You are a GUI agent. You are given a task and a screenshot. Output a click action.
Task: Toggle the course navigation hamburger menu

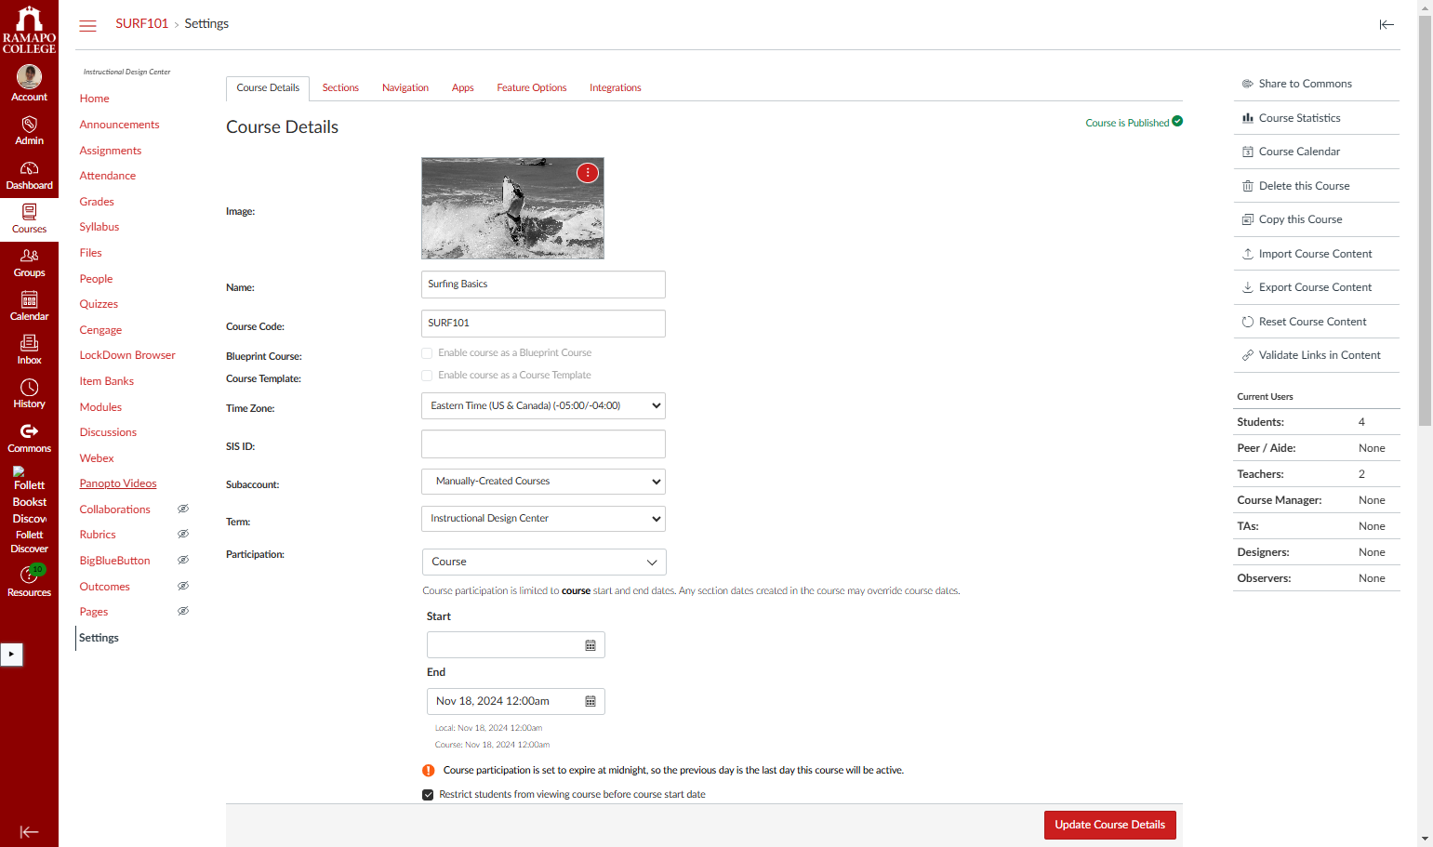[x=88, y=25]
